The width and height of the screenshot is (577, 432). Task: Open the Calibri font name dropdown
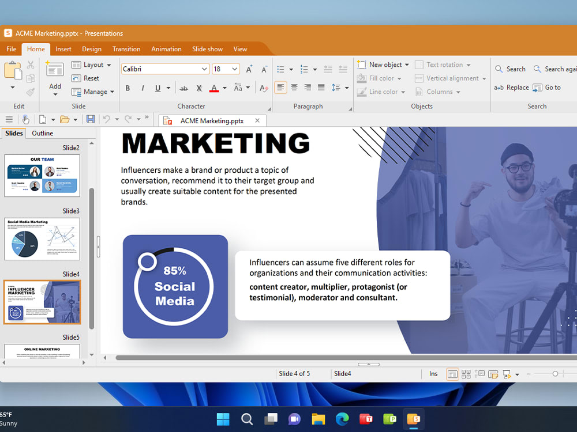click(204, 69)
